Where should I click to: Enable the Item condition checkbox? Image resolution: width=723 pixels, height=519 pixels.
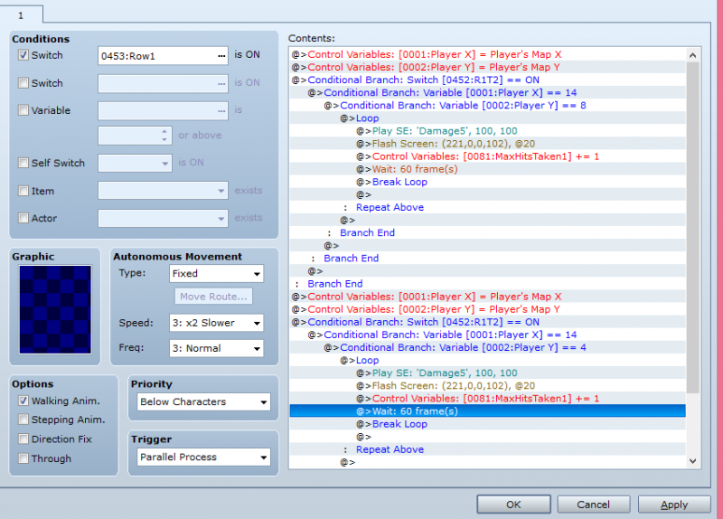tap(23, 191)
